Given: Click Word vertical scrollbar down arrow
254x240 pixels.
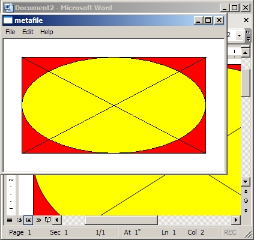Looking at the screenshot, I should coord(246,182).
